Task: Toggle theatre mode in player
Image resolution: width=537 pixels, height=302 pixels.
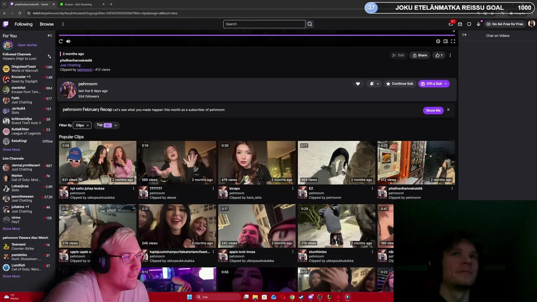Action: pos(446,41)
